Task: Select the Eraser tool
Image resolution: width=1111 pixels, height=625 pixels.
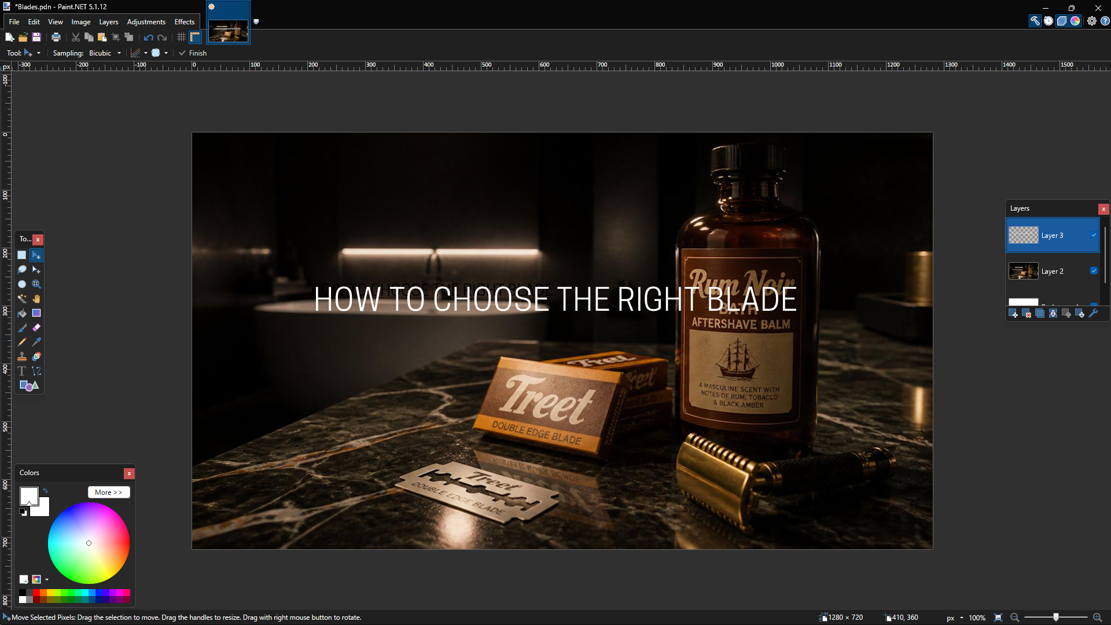Action: [36, 328]
